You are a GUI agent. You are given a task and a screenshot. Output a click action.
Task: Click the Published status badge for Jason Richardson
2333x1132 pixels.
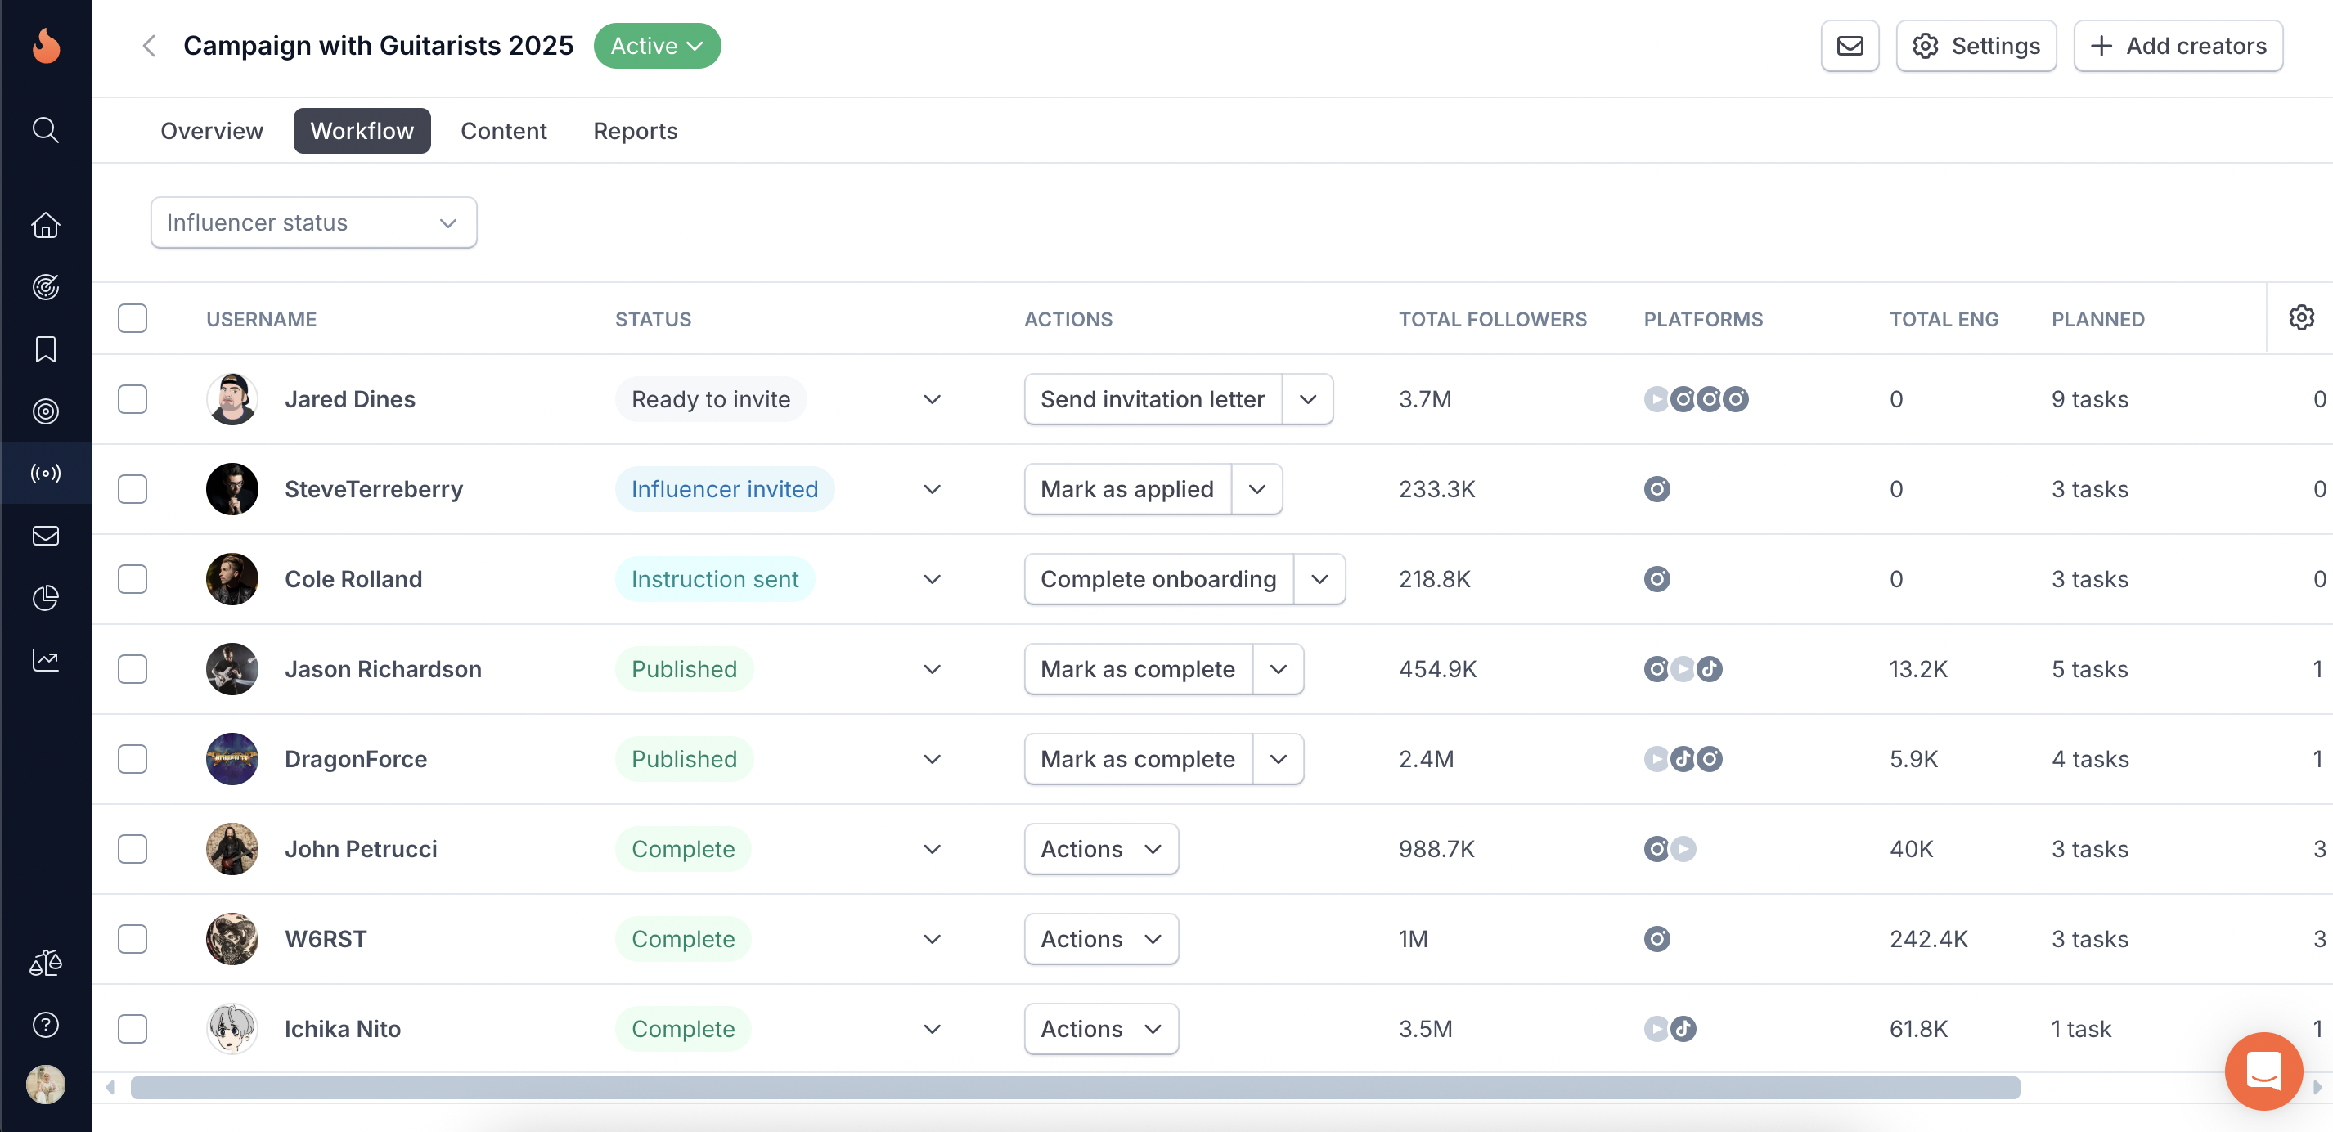point(684,668)
